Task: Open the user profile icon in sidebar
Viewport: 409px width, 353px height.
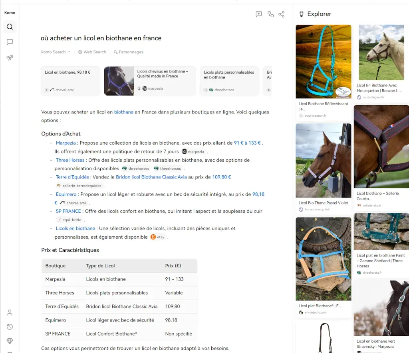Action: pyautogui.click(x=10, y=312)
